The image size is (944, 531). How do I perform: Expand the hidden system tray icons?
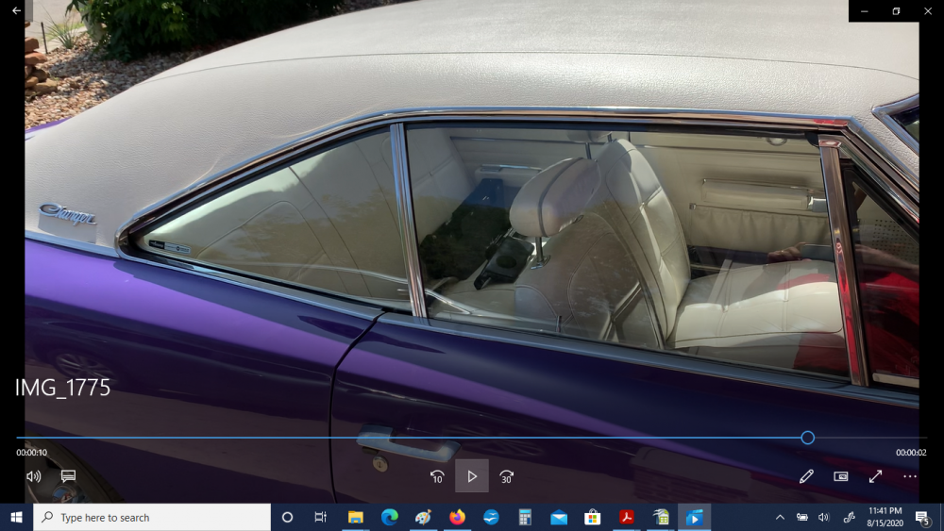(780, 517)
